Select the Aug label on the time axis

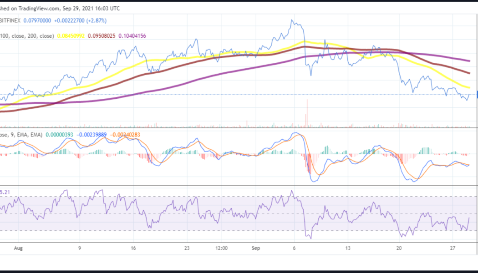point(19,248)
